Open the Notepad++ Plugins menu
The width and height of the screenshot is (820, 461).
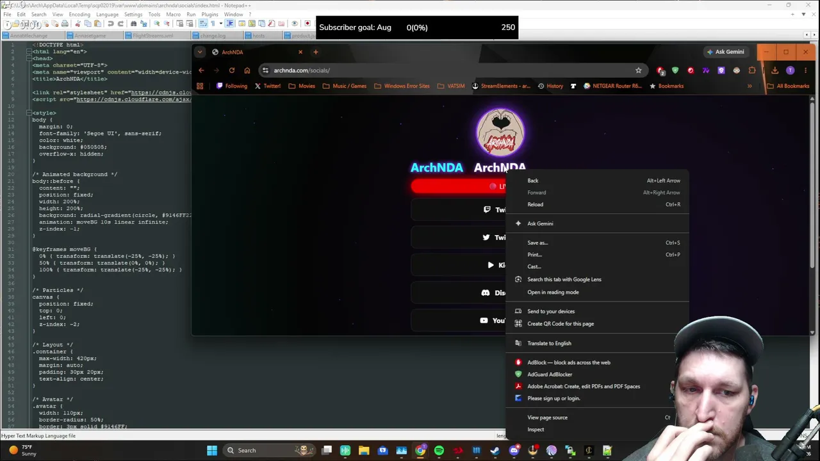(209, 14)
